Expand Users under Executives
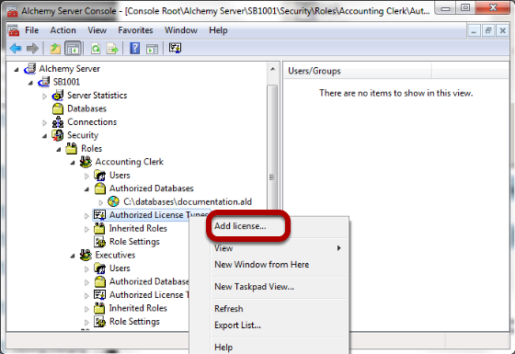Screen dimensions: 515x354 tap(86, 269)
